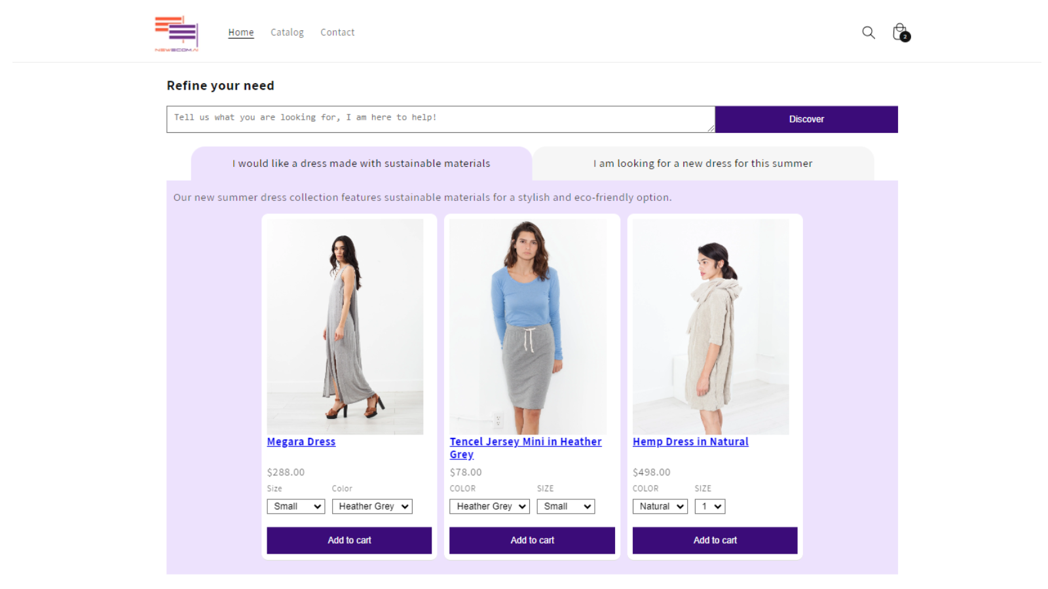The width and height of the screenshot is (1048, 589).
Task: Click the NEWECOM.AI logo
Action: tap(176, 33)
